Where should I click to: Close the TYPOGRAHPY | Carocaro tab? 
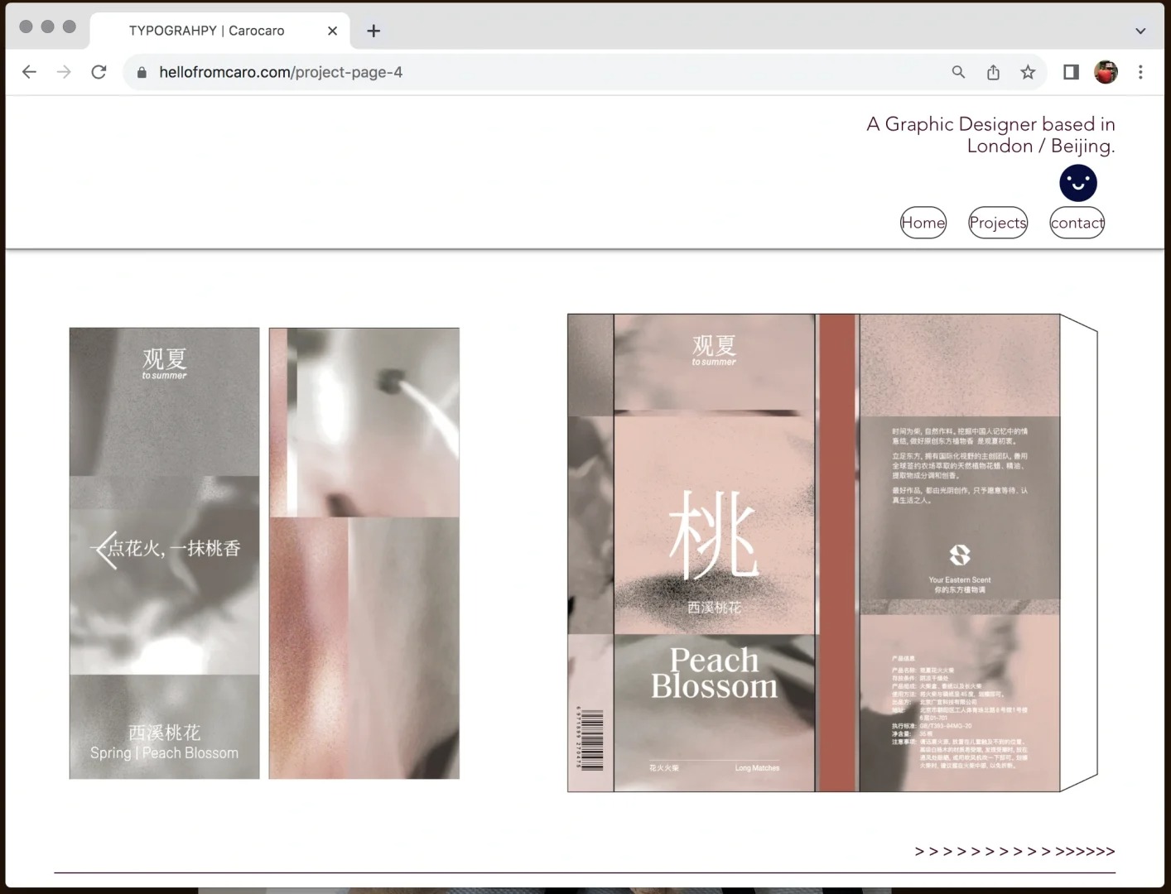point(332,31)
